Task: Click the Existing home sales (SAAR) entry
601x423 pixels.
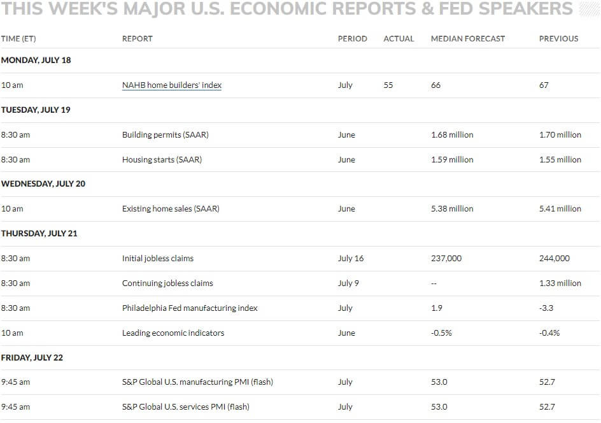Action: [x=171, y=208]
